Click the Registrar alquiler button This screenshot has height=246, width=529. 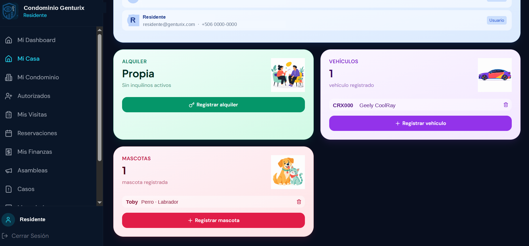(213, 105)
